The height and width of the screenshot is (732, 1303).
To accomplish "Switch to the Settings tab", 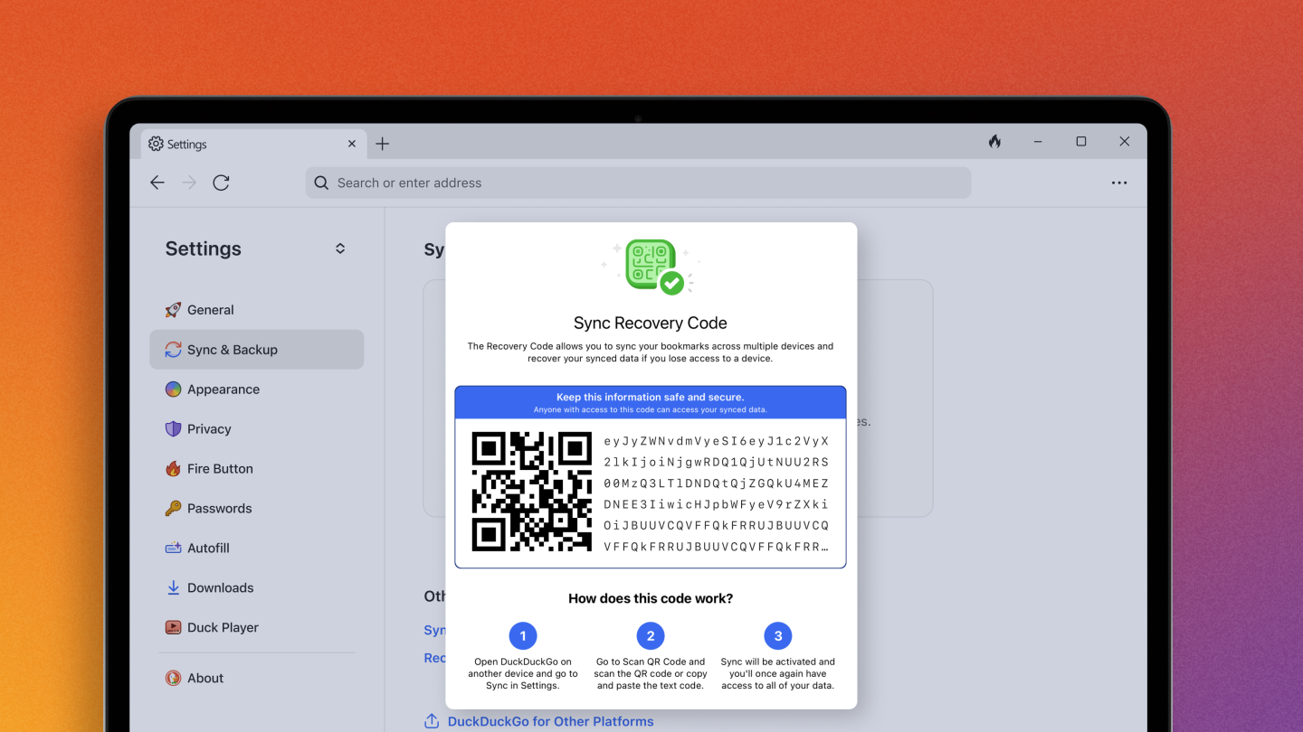I will pyautogui.click(x=186, y=144).
